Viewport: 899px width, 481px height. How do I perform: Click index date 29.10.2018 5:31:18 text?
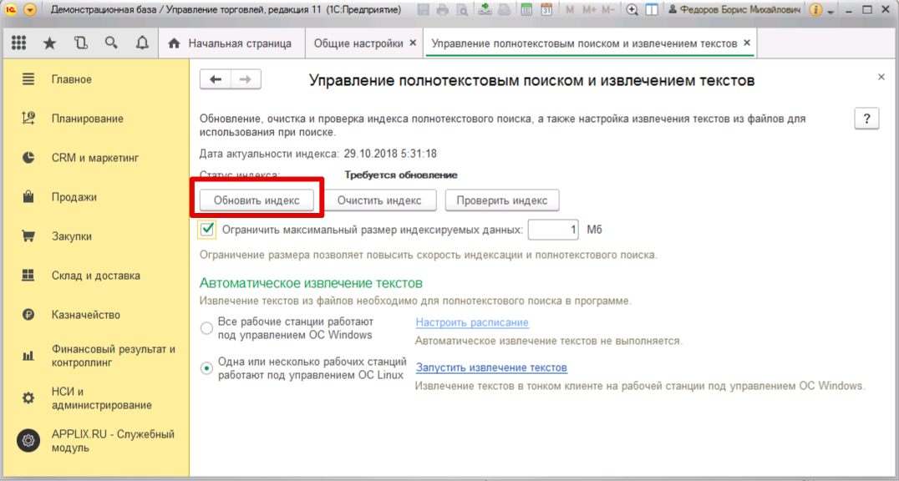390,154
